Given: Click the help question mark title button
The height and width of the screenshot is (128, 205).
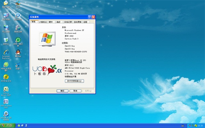Looking at the screenshot, I should tap(89, 17).
